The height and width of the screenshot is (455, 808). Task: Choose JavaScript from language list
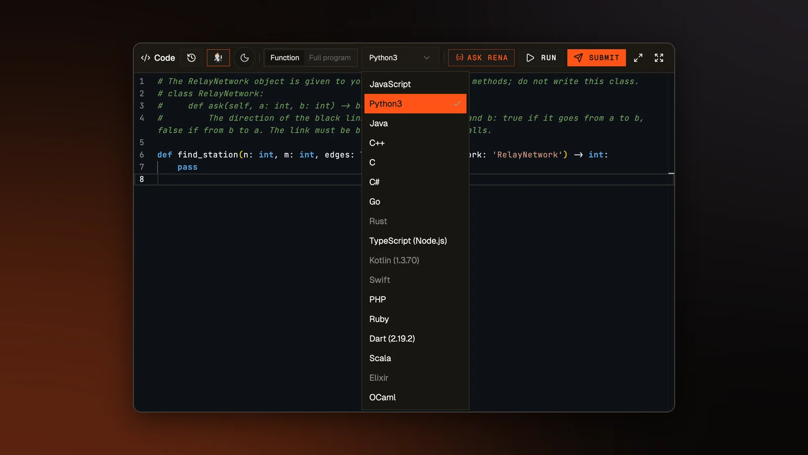click(415, 84)
